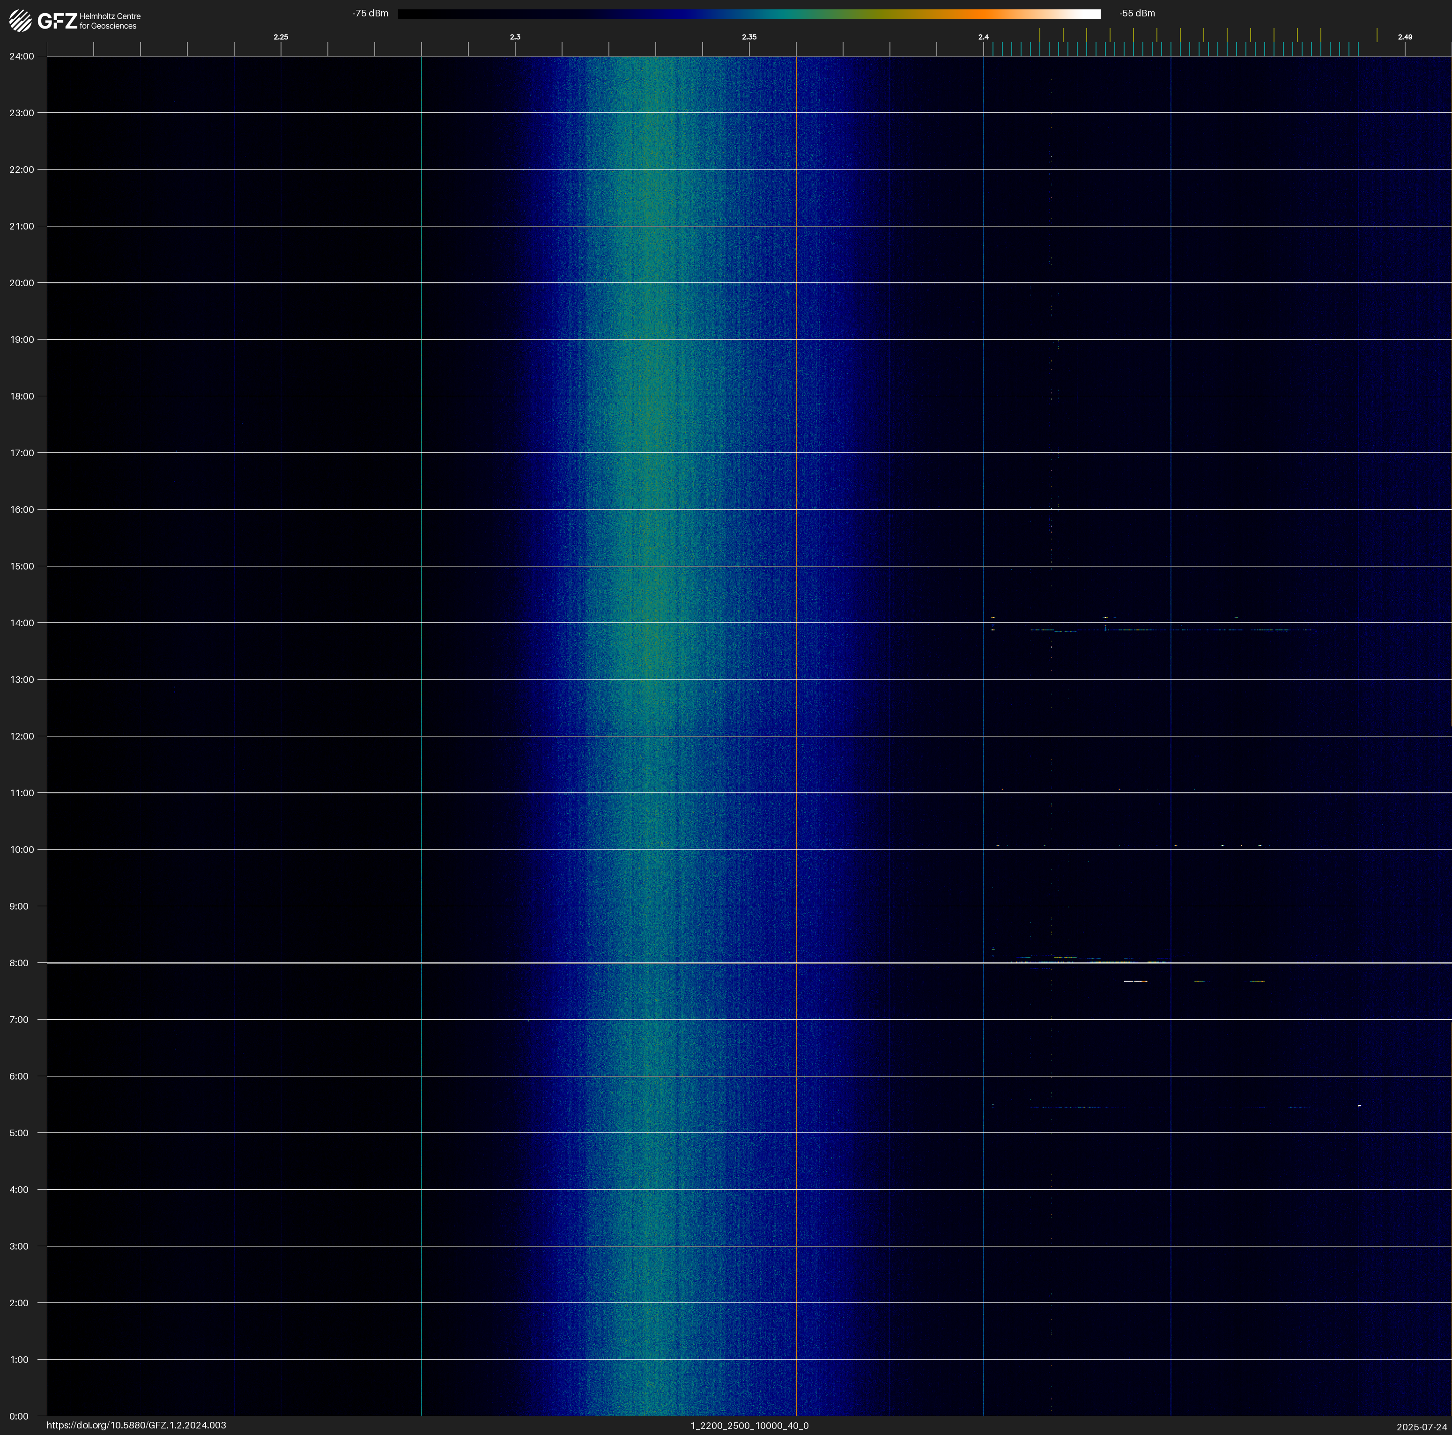Click the GFZ striped globe logo
1452x1435 pixels.
(20, 20)
